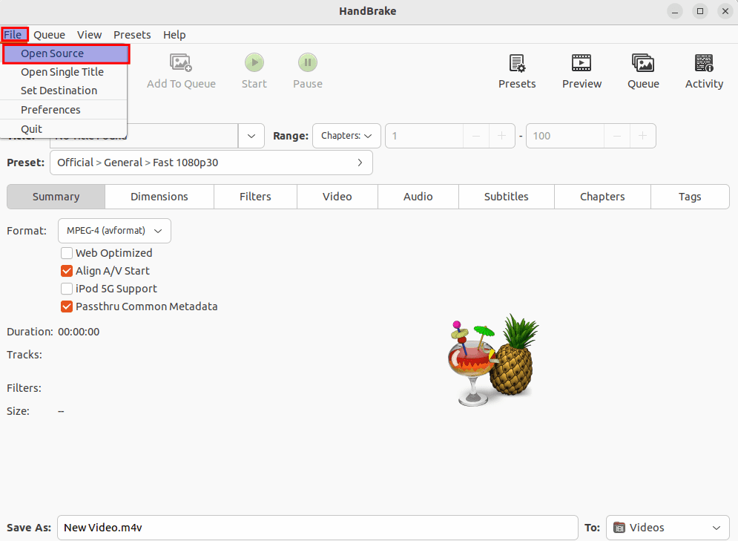
Task: Open the Activity log icon
Action: point(704,63)
